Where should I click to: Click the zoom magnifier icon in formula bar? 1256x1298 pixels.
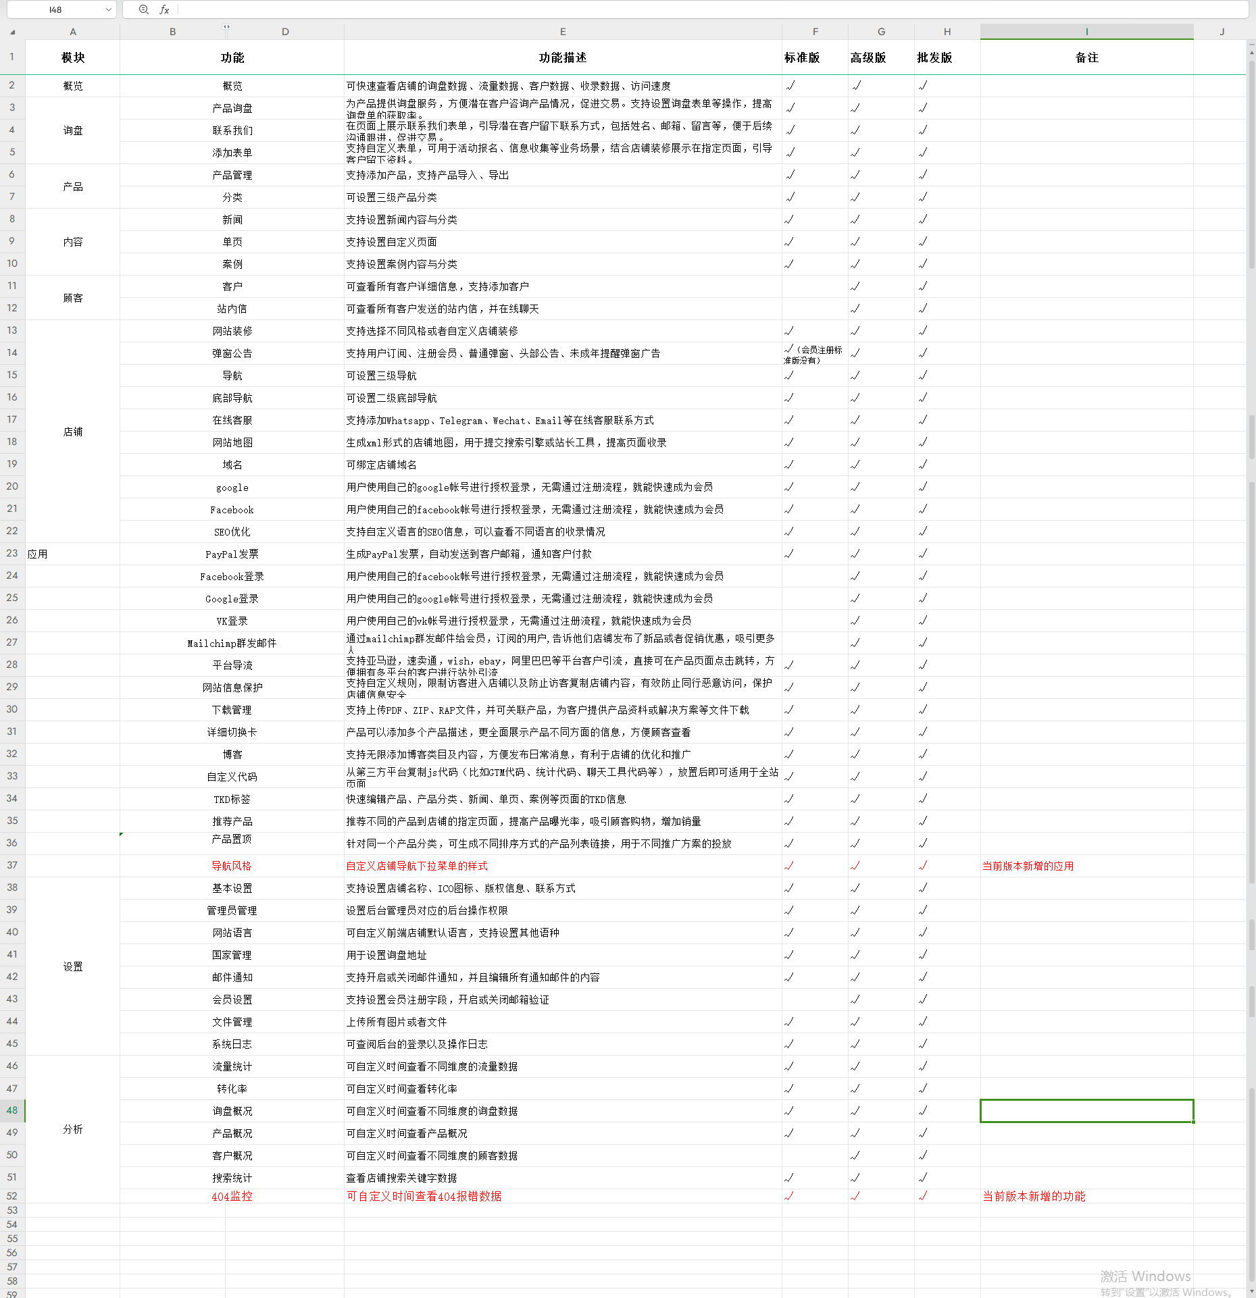click(143, 9)
